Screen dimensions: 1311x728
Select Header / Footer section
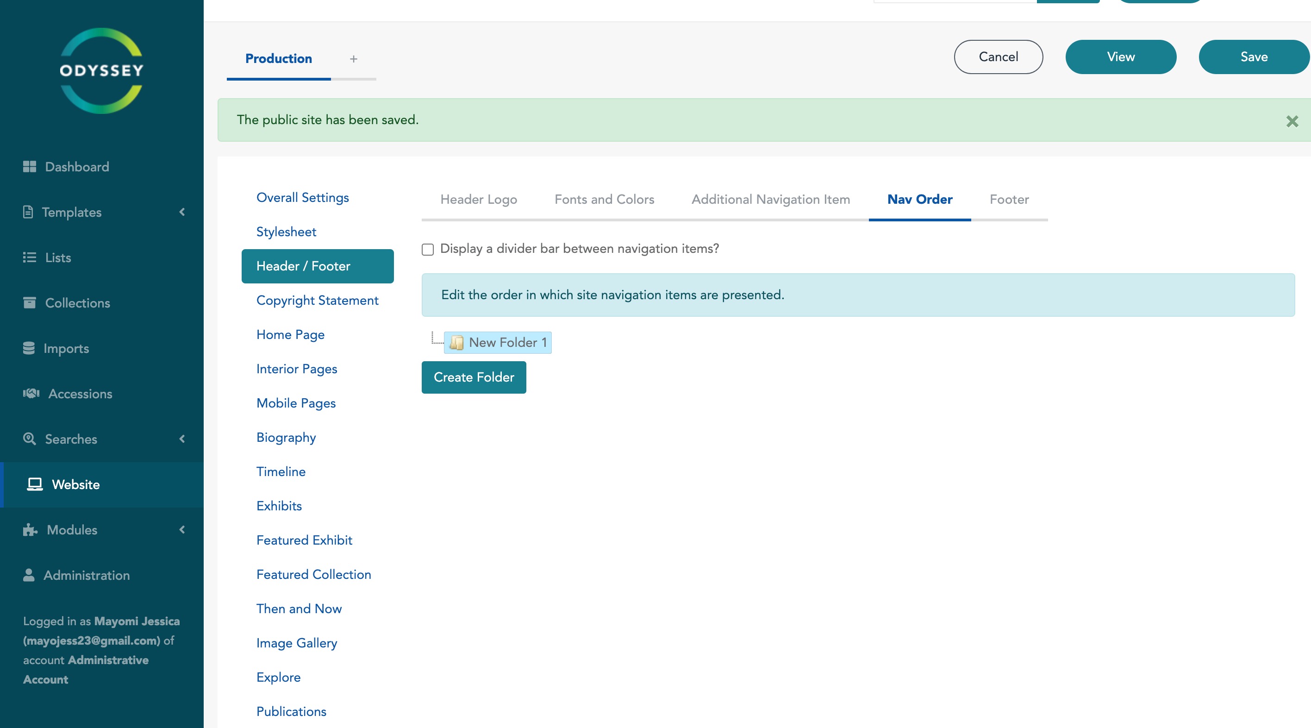[x=318, y=266]
